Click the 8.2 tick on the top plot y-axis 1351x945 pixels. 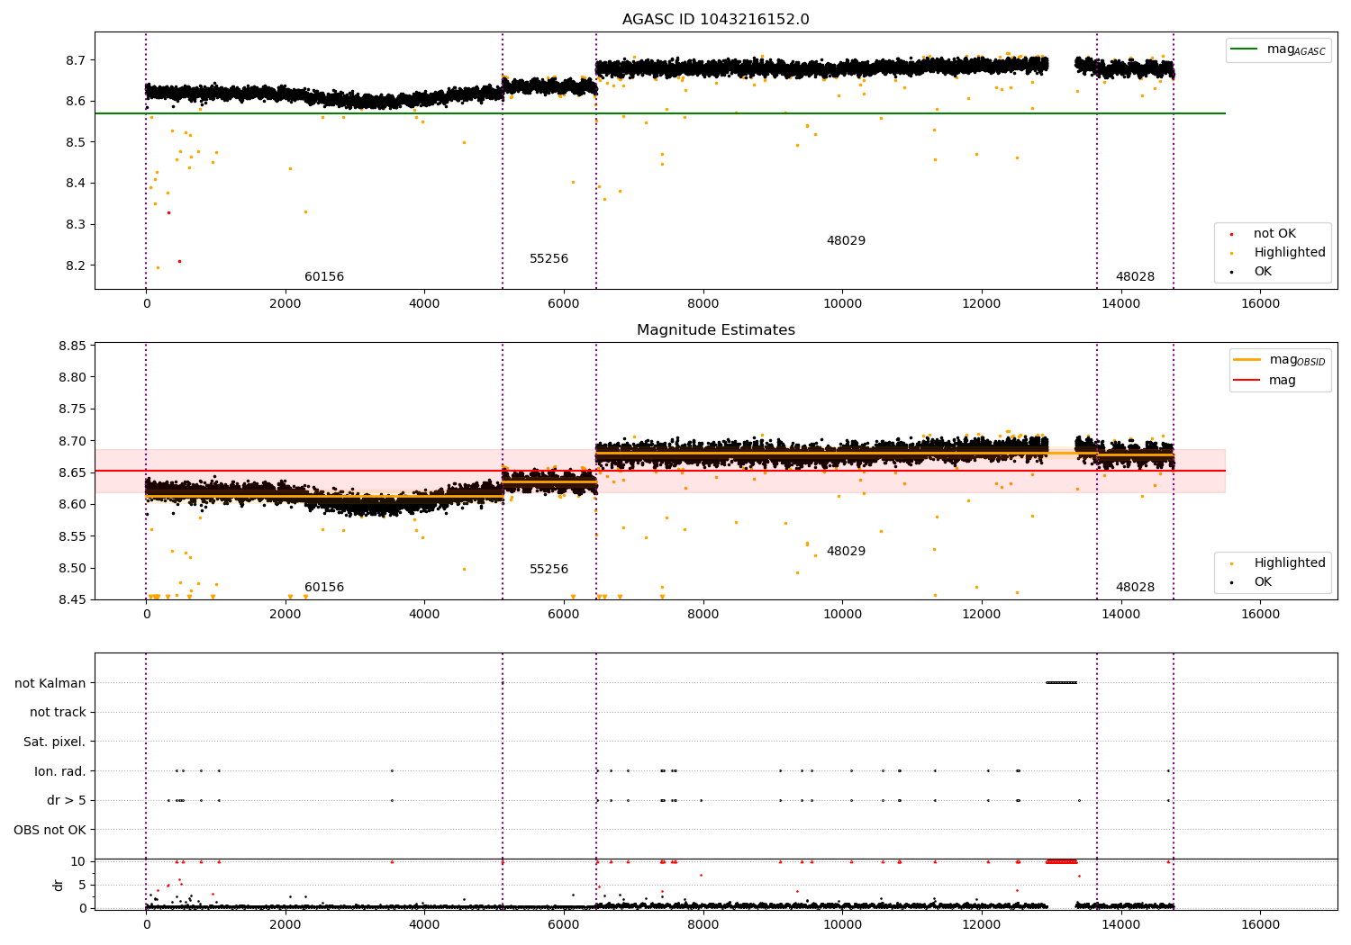click(76, 266)
